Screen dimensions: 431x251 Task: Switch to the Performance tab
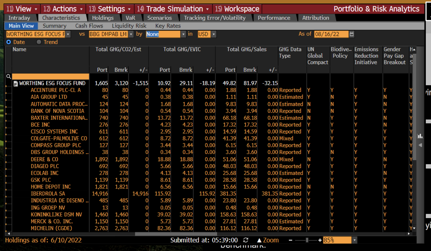(x=274, y=18)
